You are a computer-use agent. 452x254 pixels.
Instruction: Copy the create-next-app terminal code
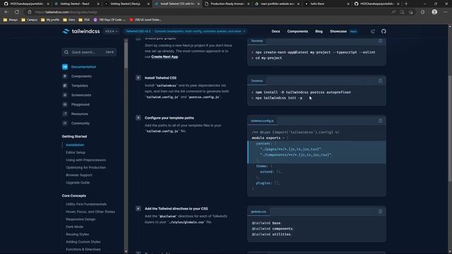pos(380,41)
